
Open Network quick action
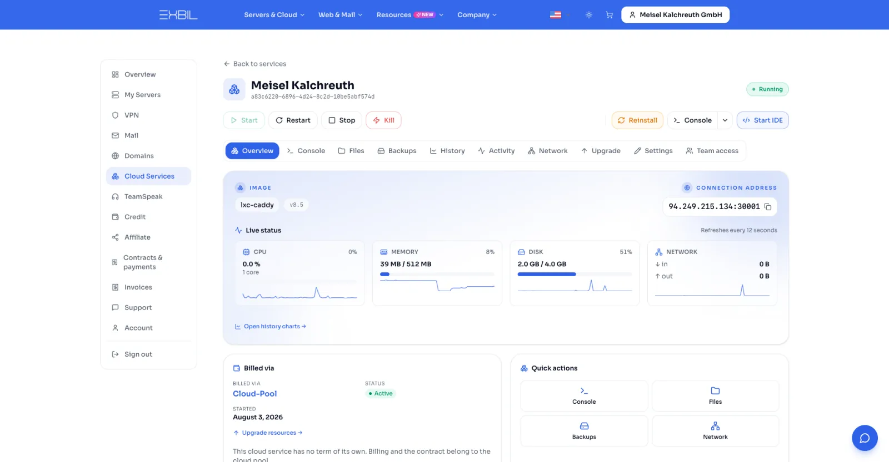716,431
